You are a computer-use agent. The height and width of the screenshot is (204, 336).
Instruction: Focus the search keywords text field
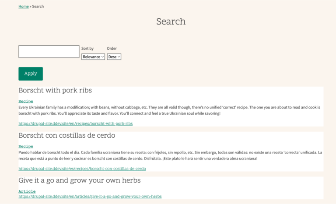pyautogui.click(x=49, y=51)
